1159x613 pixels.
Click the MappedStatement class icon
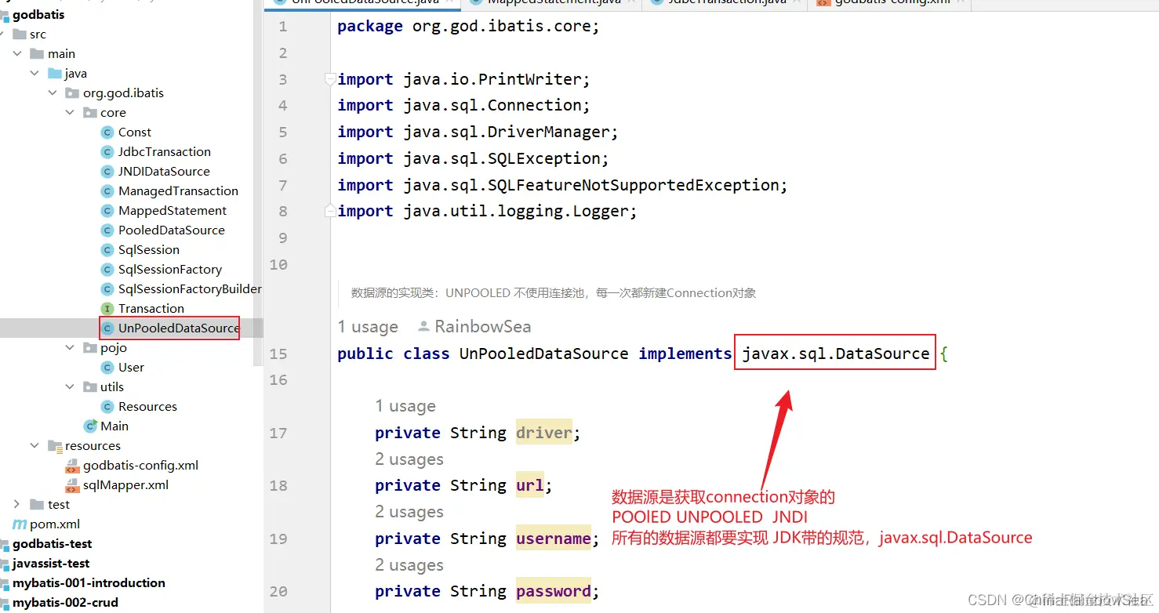click(x=107, y=211)
